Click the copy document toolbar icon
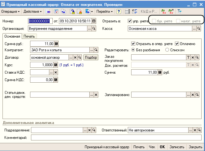The image size is (205, 151). 64,11
